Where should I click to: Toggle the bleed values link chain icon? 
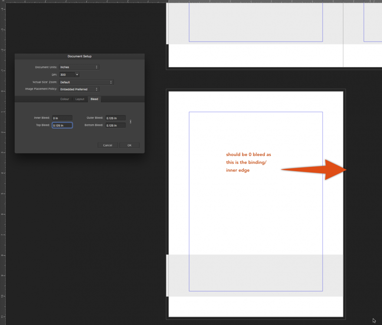(x=131, y=122)
